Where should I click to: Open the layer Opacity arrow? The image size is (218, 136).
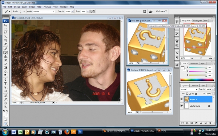pyautogui.click(x=213, y=89)
